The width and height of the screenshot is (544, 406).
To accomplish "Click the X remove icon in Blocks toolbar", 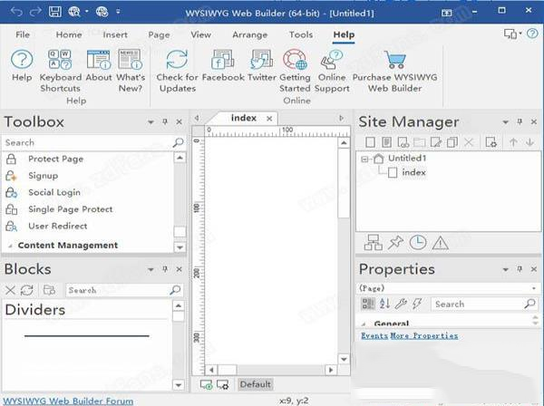I will click(x=10, y=290).
